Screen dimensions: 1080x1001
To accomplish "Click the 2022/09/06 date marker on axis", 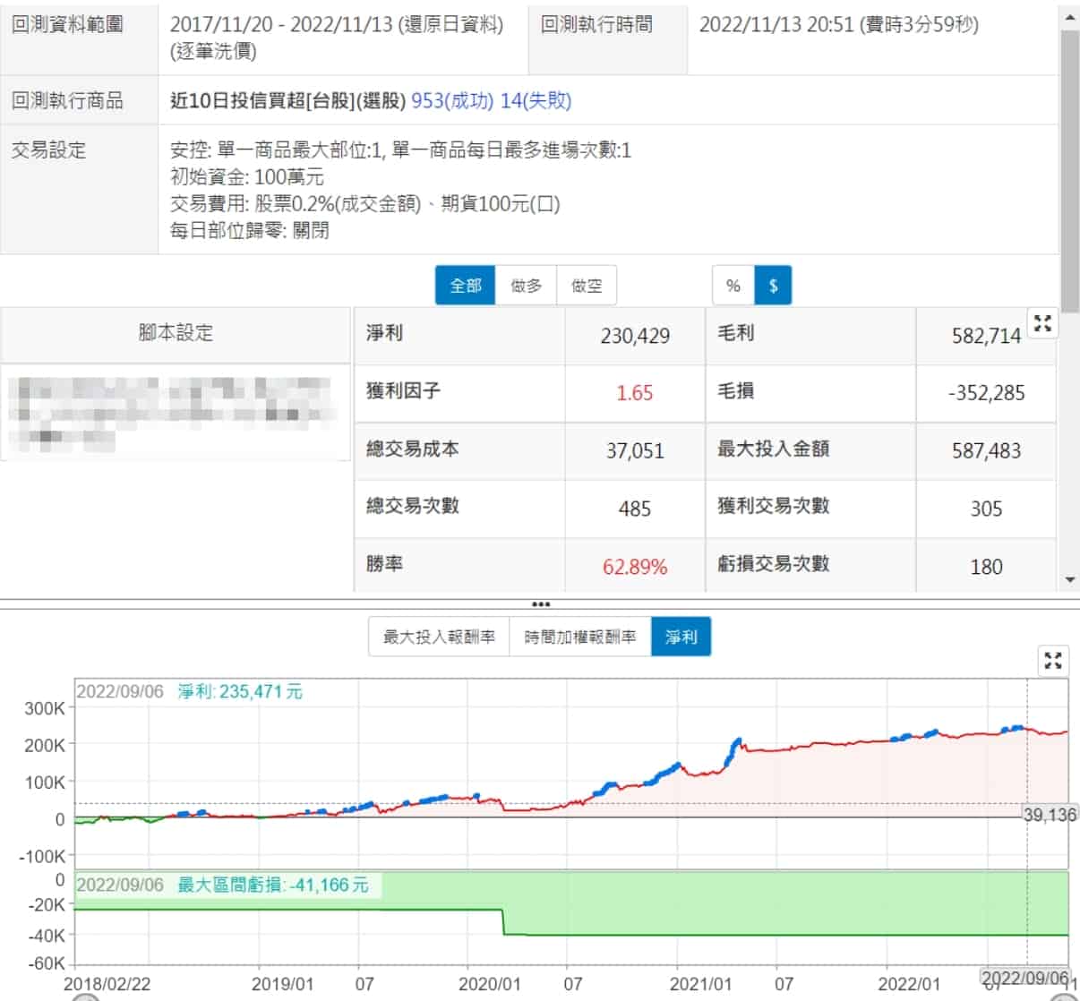I will pyautogui.click(x=1025, y=977).
